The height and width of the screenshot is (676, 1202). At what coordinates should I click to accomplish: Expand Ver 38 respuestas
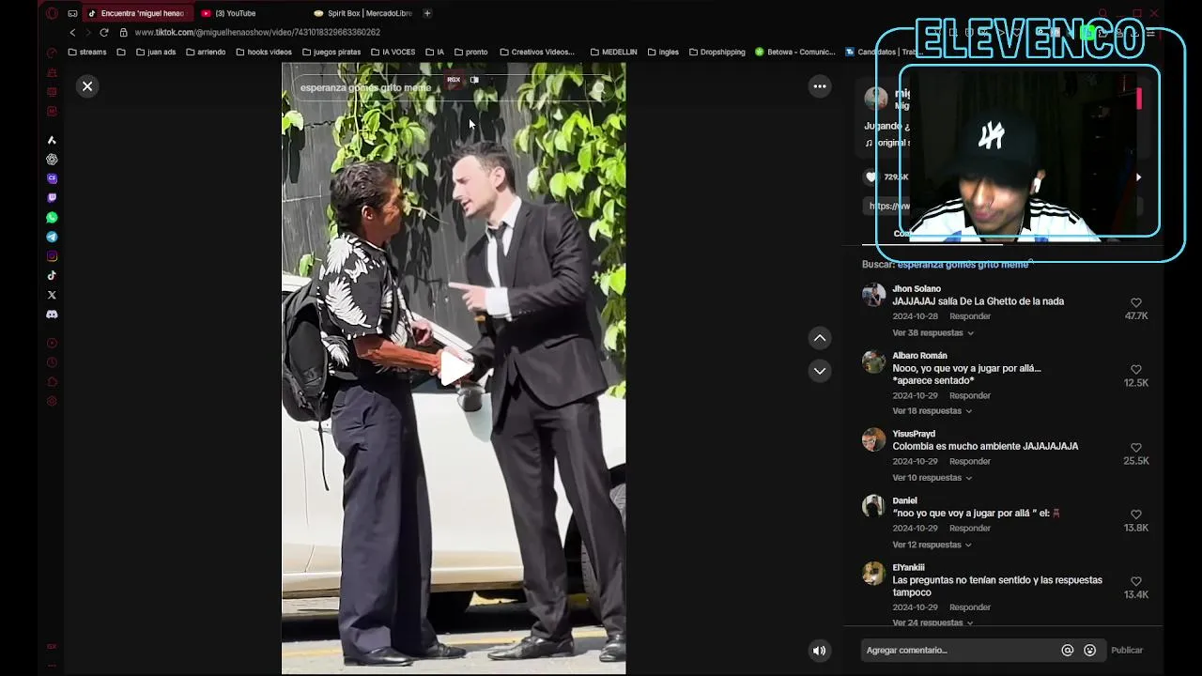point(932,333)
